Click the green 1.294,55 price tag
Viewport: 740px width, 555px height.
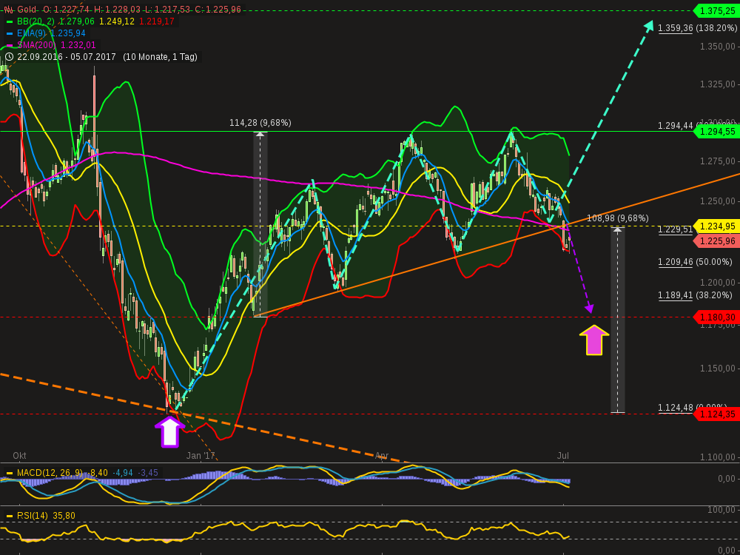[717, 132]
